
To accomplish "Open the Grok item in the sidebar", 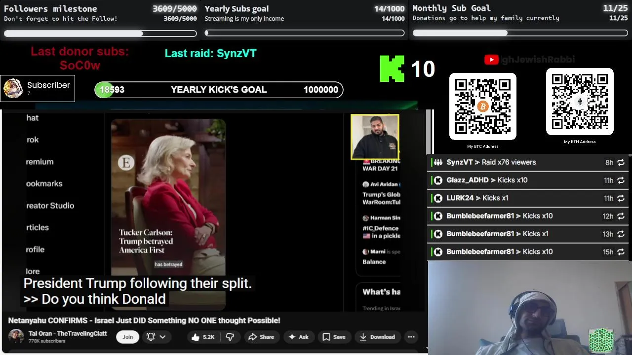I will click(33, 140).
